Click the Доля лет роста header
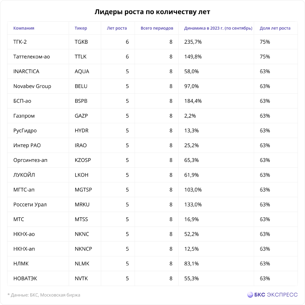The width and height of the screenshot is (305, 305). (x=275, y=28)
